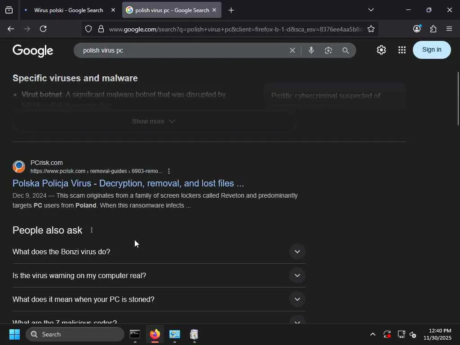
Task: Start voice search with microphone
Action: click(x=311, y=50)
